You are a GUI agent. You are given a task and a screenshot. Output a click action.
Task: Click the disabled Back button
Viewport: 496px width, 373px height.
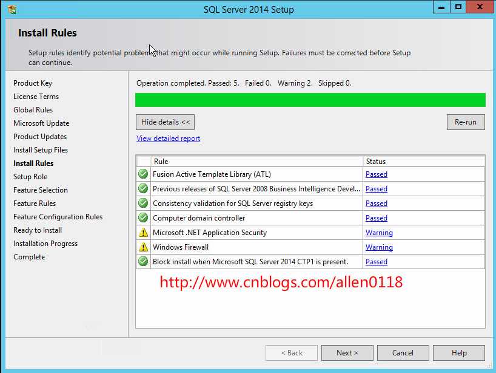[292, 353]
